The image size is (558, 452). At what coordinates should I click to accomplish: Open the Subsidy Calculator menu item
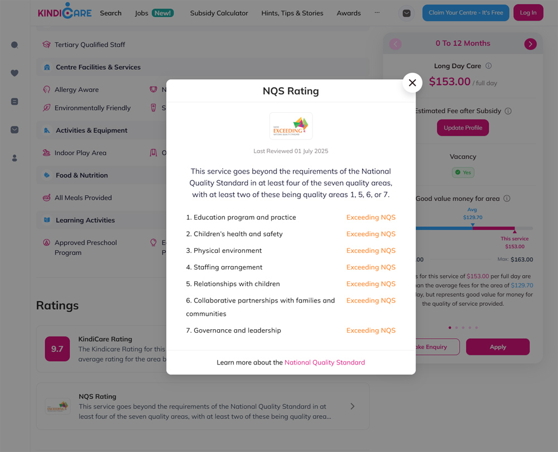coord(219,13)
